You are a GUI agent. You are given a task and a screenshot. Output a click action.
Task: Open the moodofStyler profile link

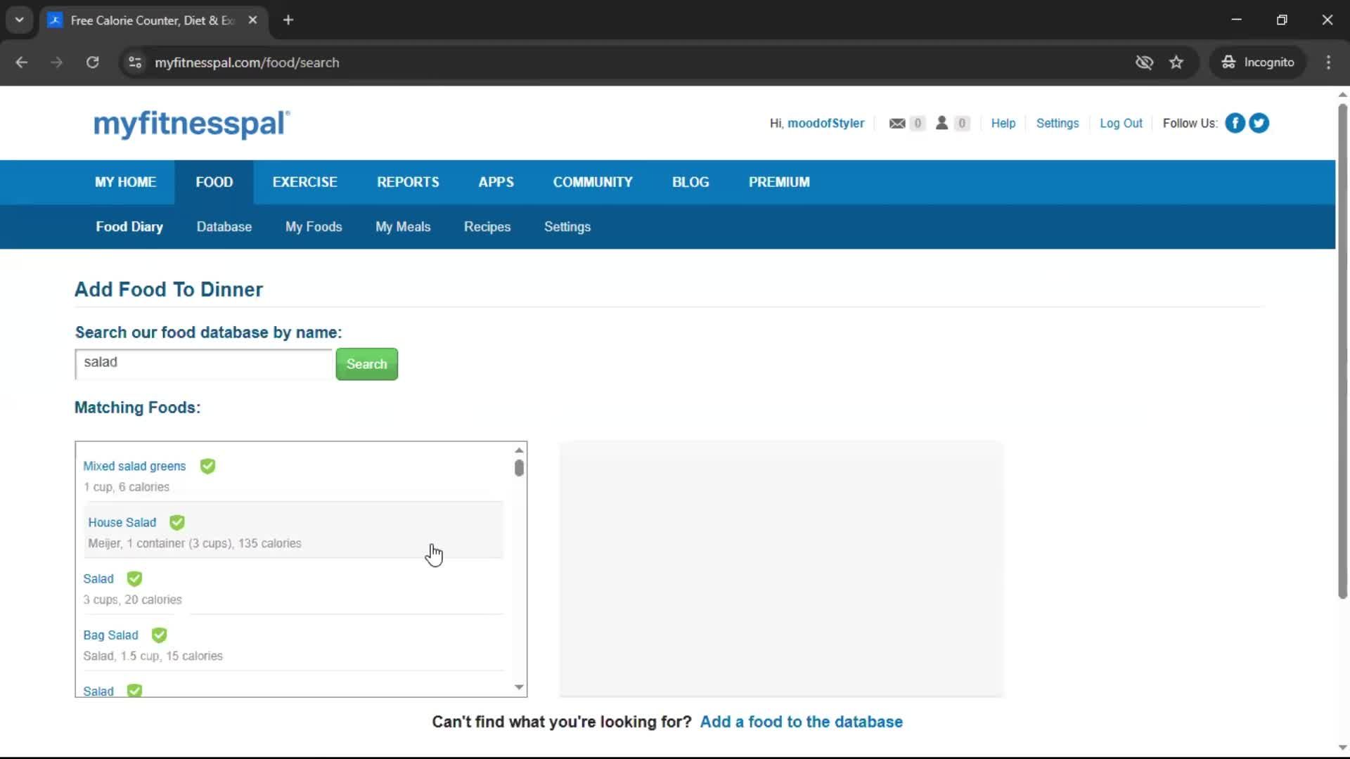click(x=825, y=123)
